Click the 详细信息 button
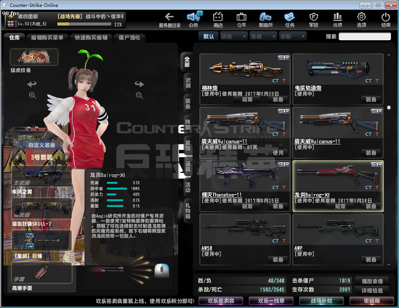This screenshot has width=399, height=308. [x=372, y=291]
